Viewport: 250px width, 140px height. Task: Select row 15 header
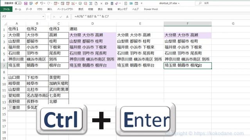(x=4, y=114)
